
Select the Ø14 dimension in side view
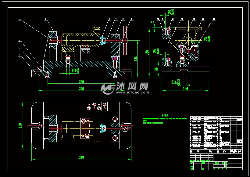175,81
